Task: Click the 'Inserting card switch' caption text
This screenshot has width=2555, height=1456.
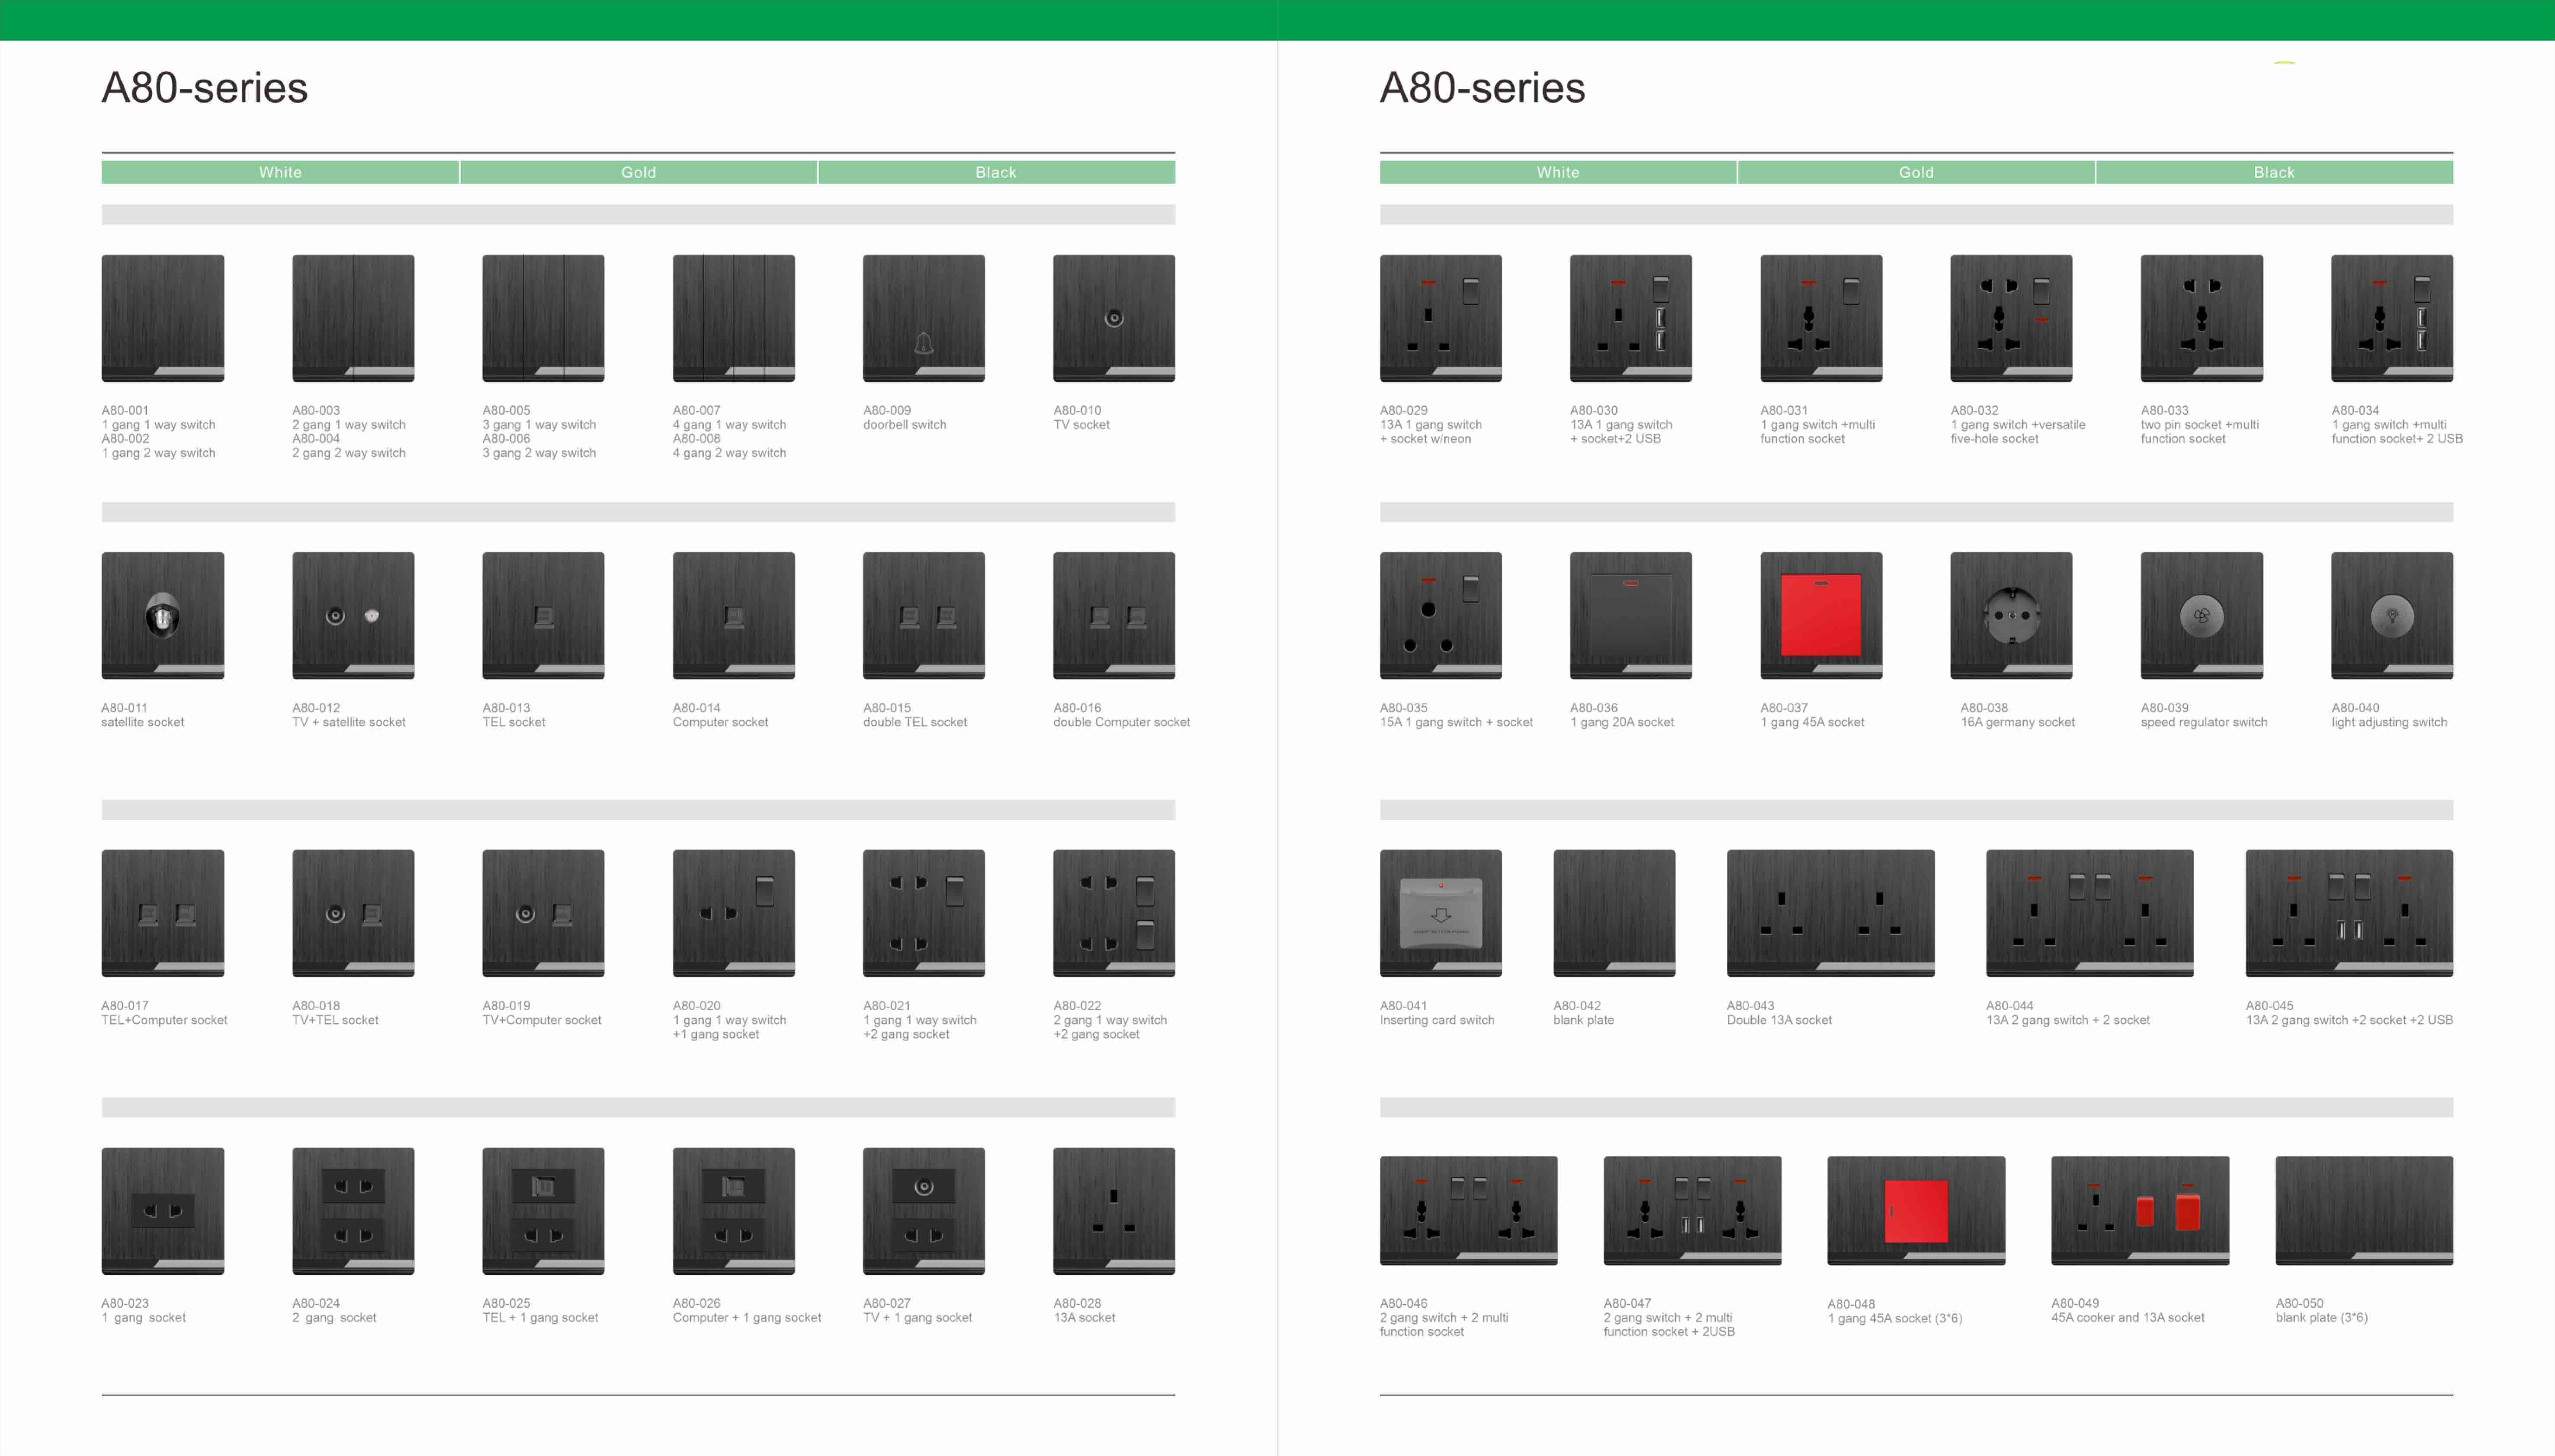Action: [1437, 1020]
